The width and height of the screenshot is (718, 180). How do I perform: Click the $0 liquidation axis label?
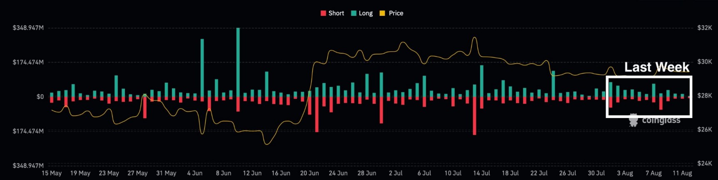click(40, 97)
